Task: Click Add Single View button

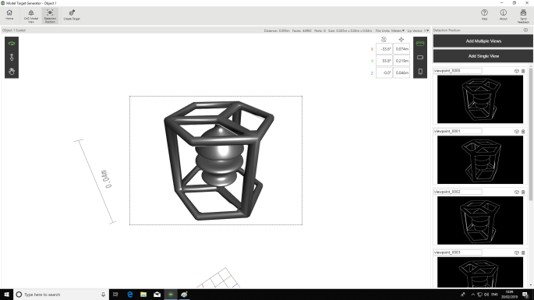Action: click(483, 56)
